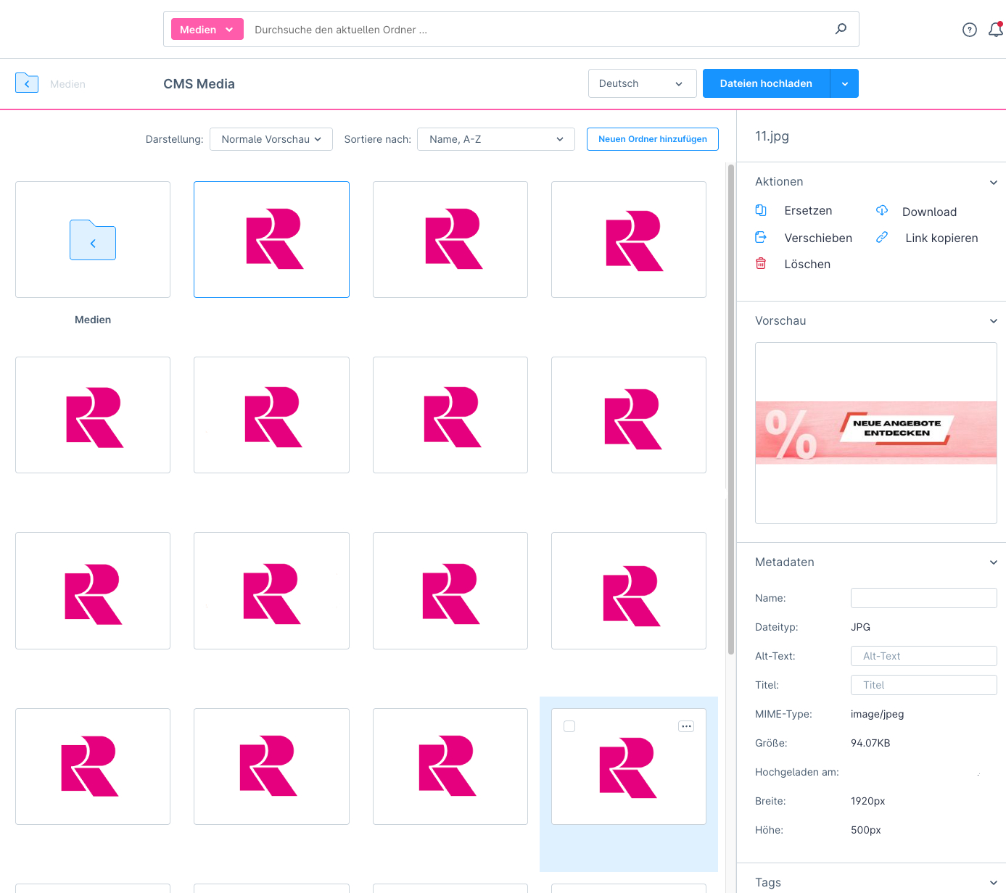Click the JPG Dateityp value
This screenshot has height=893, width=1006.
(860, 627)
